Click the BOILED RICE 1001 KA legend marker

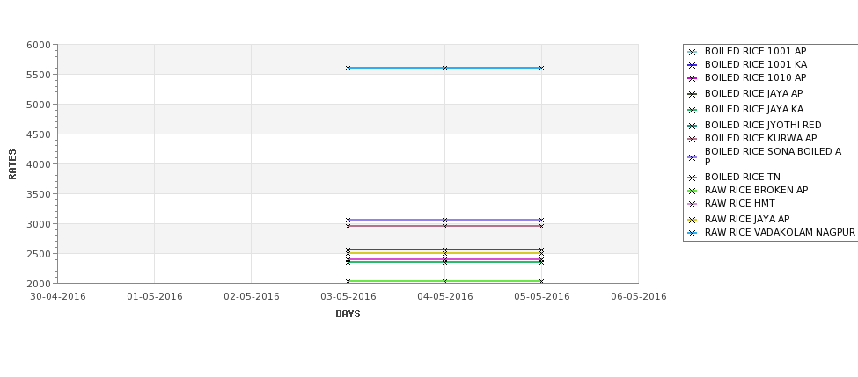pyautogui.click(x=693, y=66)
